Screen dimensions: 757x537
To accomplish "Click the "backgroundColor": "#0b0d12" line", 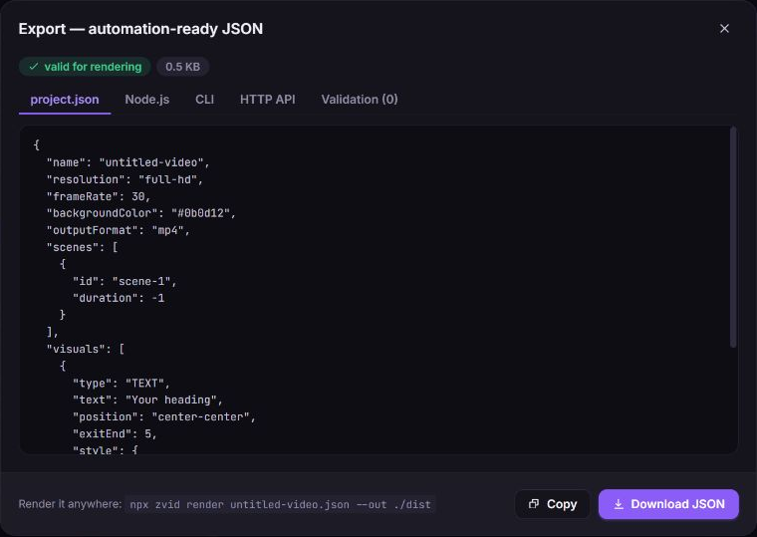I will [x=141, y=213].
